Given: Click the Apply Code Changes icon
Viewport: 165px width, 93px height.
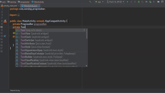Looking at the screenshot, I should tap(135, 2).
